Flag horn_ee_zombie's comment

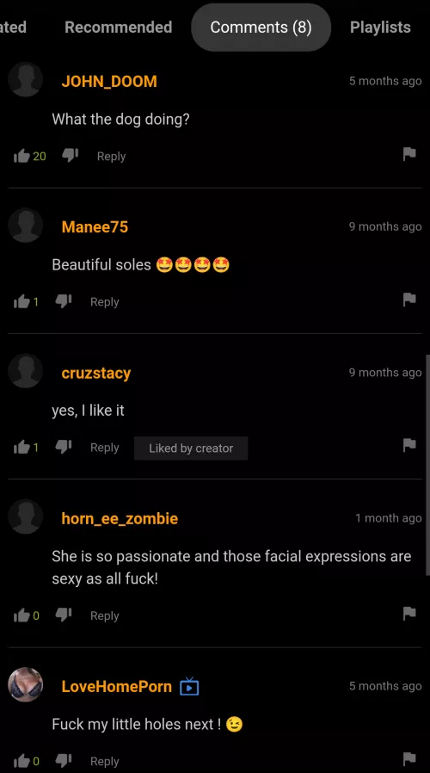[x=409, y=614]
